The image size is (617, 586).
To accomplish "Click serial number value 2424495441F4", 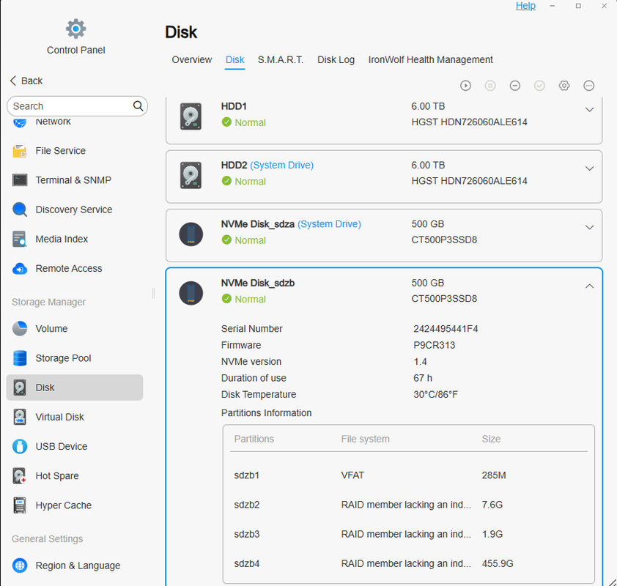I will coord(446,329).
